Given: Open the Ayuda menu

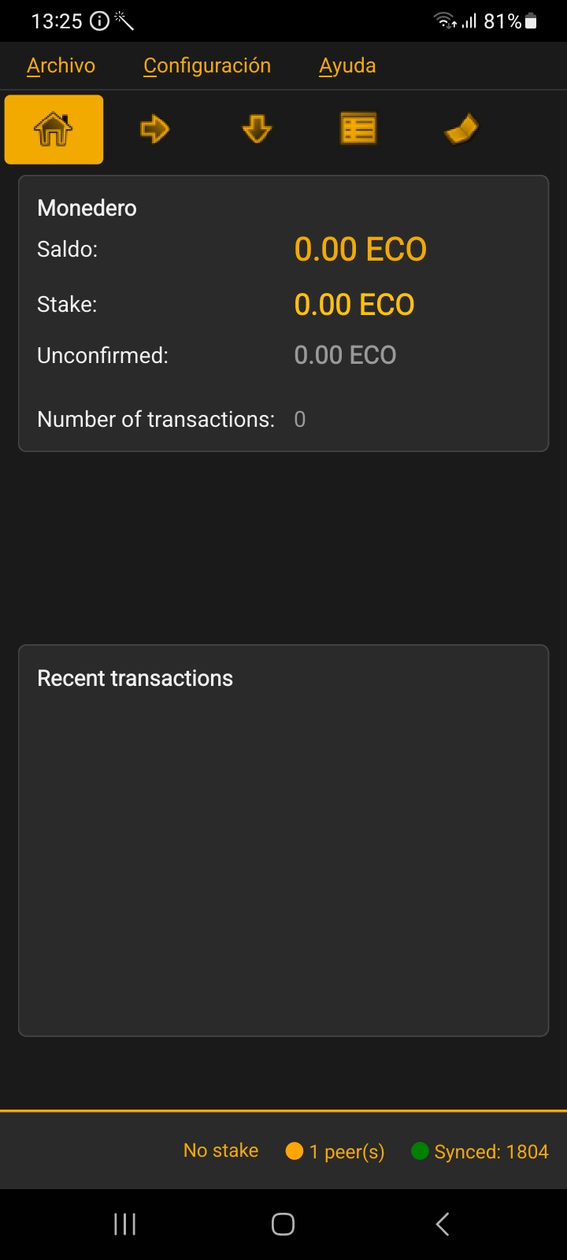Looking at the screenshot, I should coord(347,66).
